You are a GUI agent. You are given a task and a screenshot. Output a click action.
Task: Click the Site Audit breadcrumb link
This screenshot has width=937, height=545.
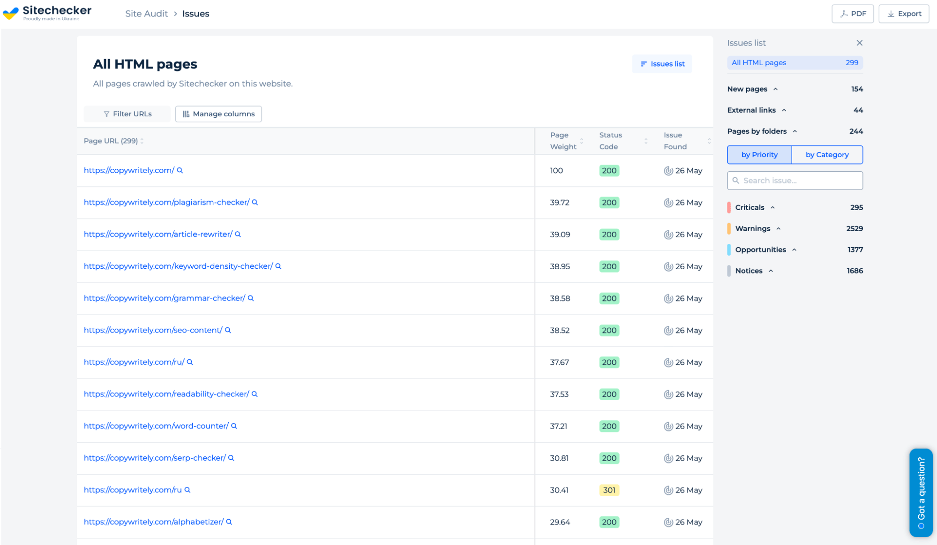pyautogui.click(x=147, y=13)
